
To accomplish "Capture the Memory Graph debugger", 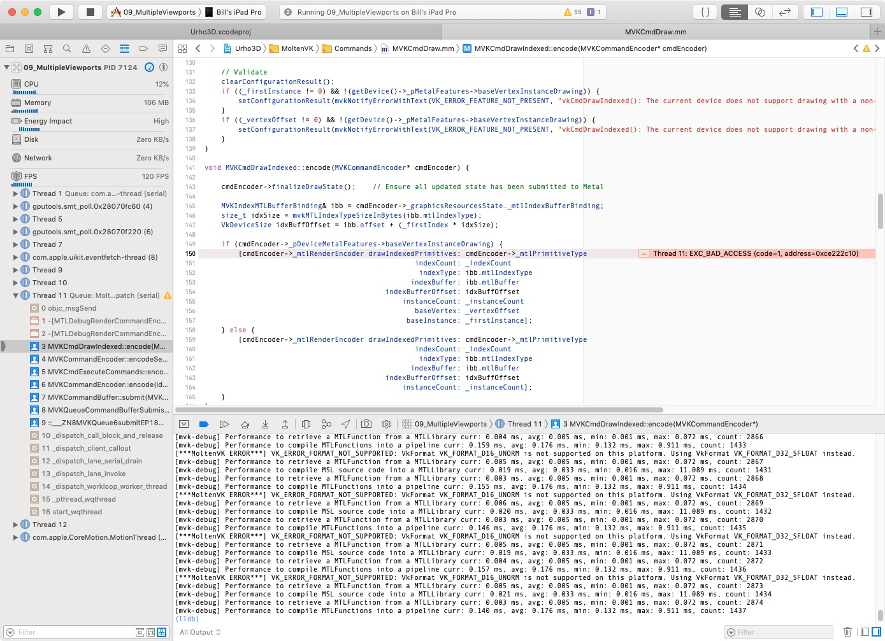I will pos(326,423).
